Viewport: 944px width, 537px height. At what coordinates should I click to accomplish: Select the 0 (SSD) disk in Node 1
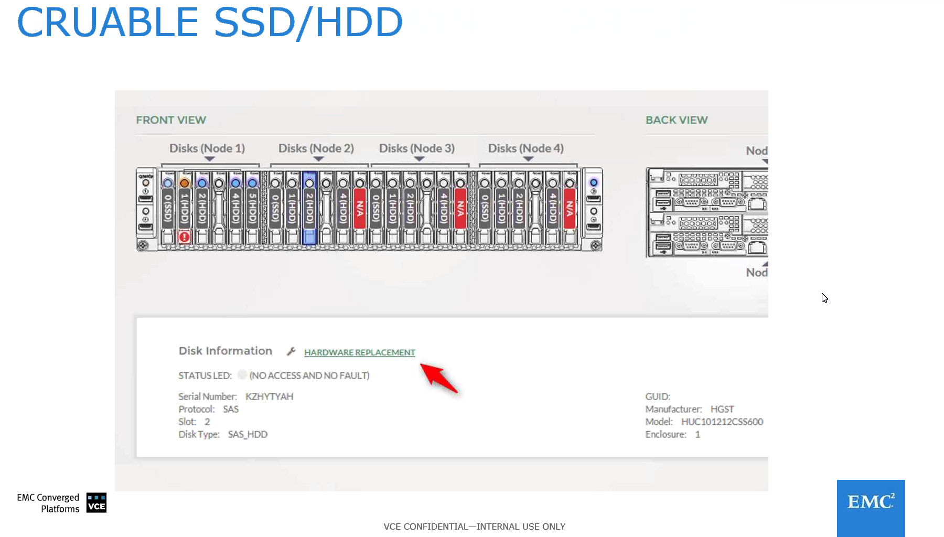click(x=168, y=209)
